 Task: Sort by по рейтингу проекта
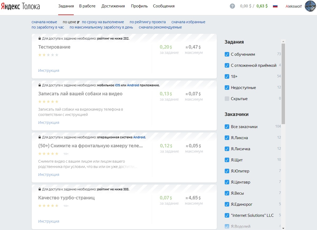pyautogui.click(x=148, y=22)
